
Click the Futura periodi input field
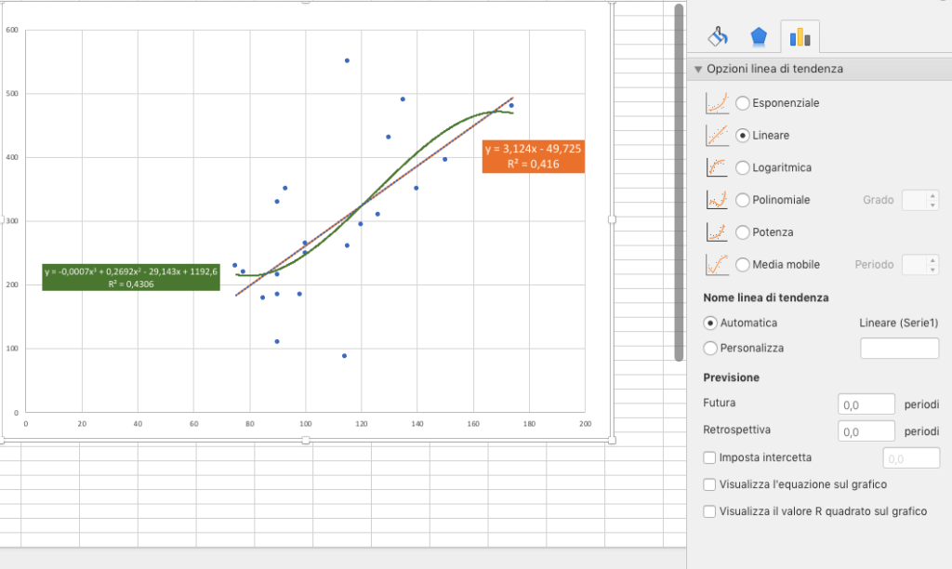[866, 404]
